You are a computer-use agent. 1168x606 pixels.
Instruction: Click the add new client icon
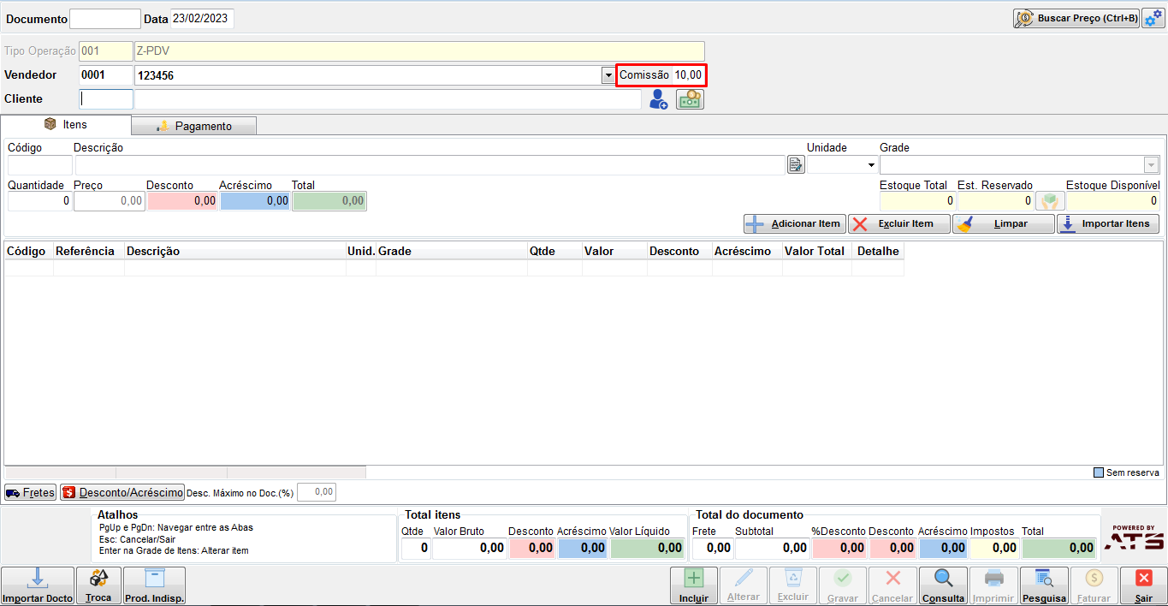click(658, 99)
